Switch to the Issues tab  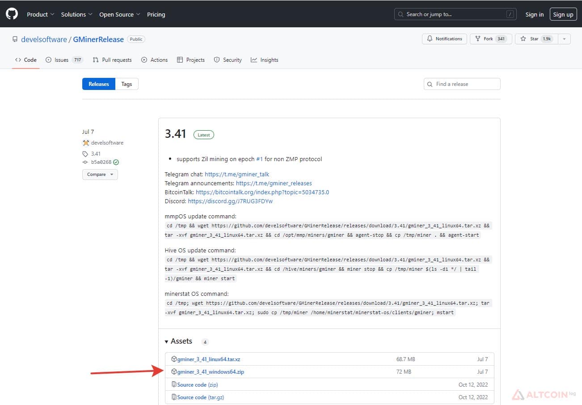click(x=64, y=60)
